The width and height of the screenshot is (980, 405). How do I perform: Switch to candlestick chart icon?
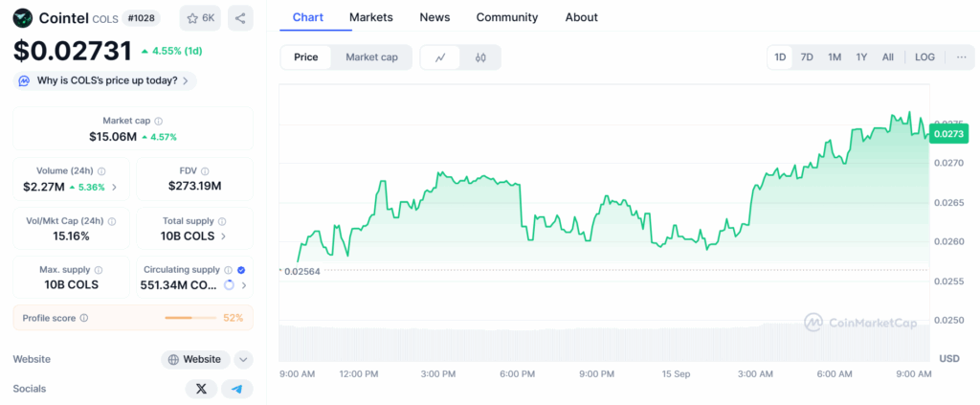click(x=480, y=57)
